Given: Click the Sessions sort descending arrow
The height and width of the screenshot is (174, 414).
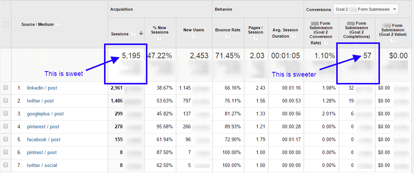Looking at the screenshot, I should click(x=141, y=34).
